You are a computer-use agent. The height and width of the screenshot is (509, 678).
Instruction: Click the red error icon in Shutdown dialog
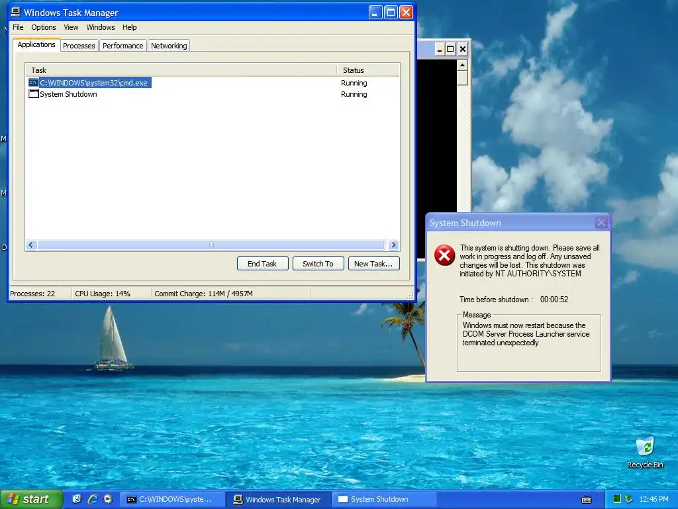point(444,255)
